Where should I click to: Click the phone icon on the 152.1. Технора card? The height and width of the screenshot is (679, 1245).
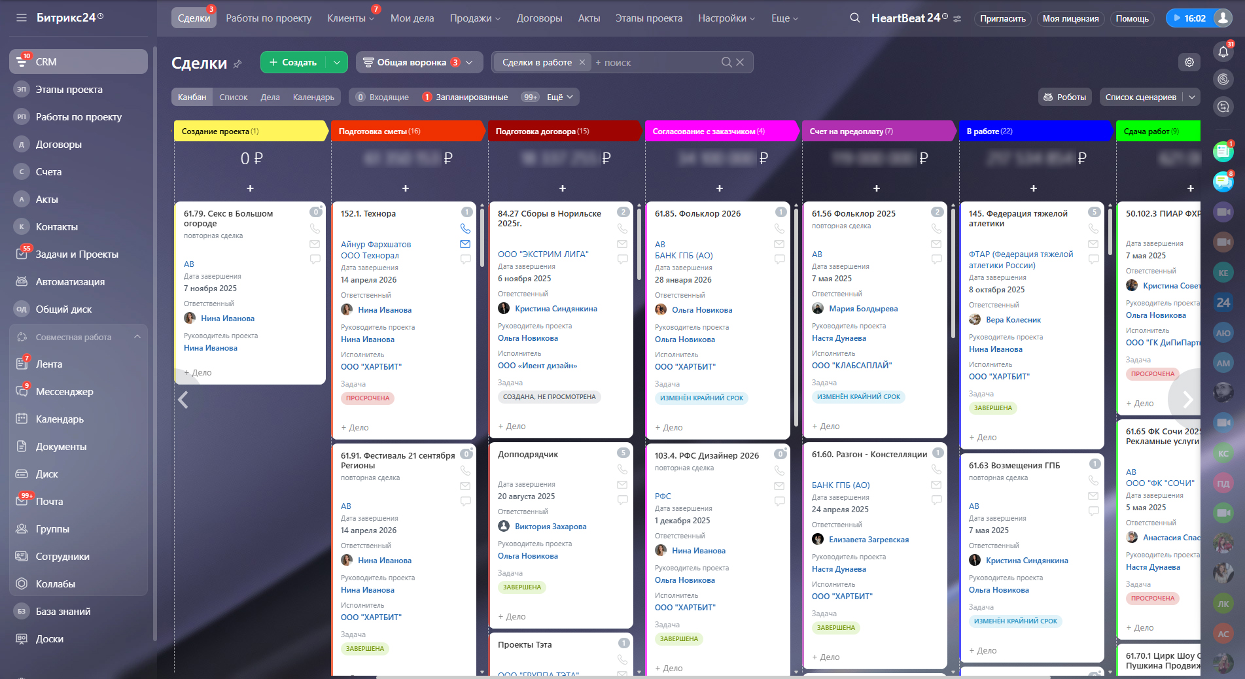click(465, 228)
